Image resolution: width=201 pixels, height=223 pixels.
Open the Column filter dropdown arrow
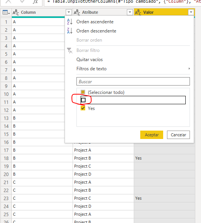69,12
